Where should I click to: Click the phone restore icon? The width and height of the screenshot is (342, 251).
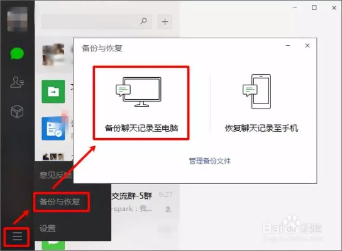257,92
